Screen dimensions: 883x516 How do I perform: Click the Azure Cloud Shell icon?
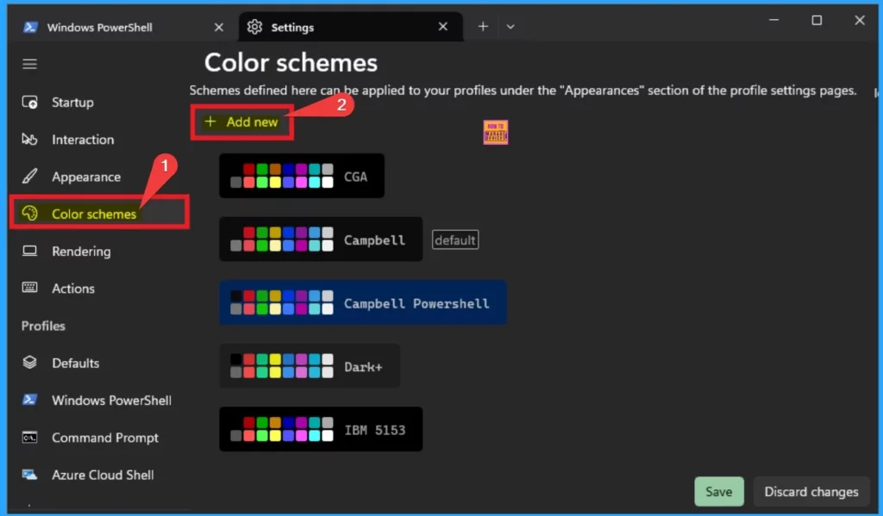[x=29, y=475]
